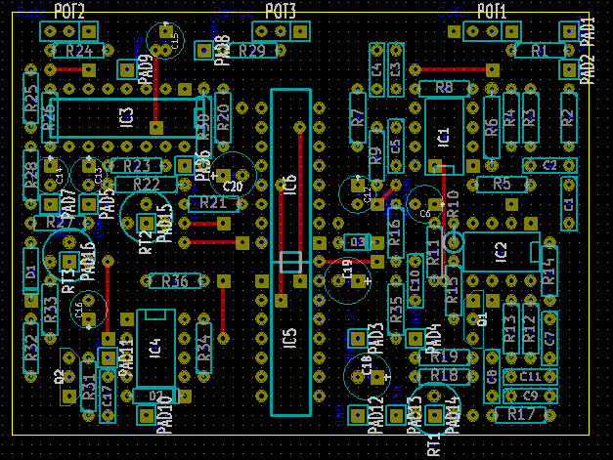Select the IC4 chip footprint

click(x=155, y=349)
